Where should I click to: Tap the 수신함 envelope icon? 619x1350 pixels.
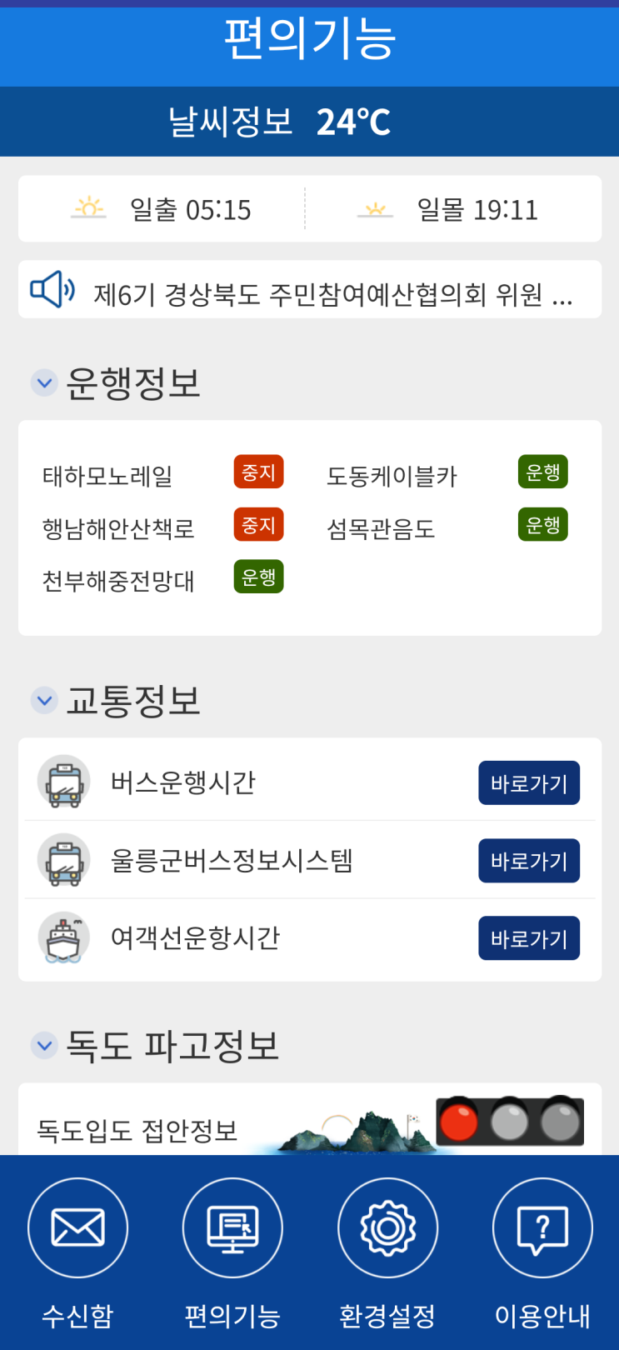[77, 1227]
